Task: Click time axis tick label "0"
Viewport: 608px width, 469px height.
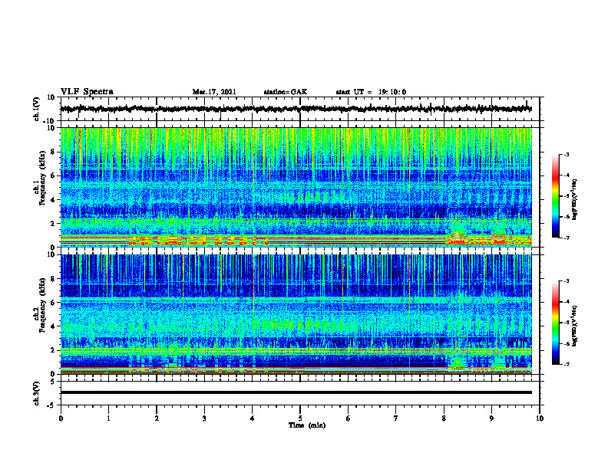Action: [x=61, y=418]
